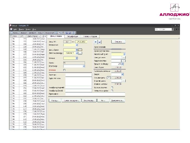Switch to the Данные заказа tab

tap(56, 36)
